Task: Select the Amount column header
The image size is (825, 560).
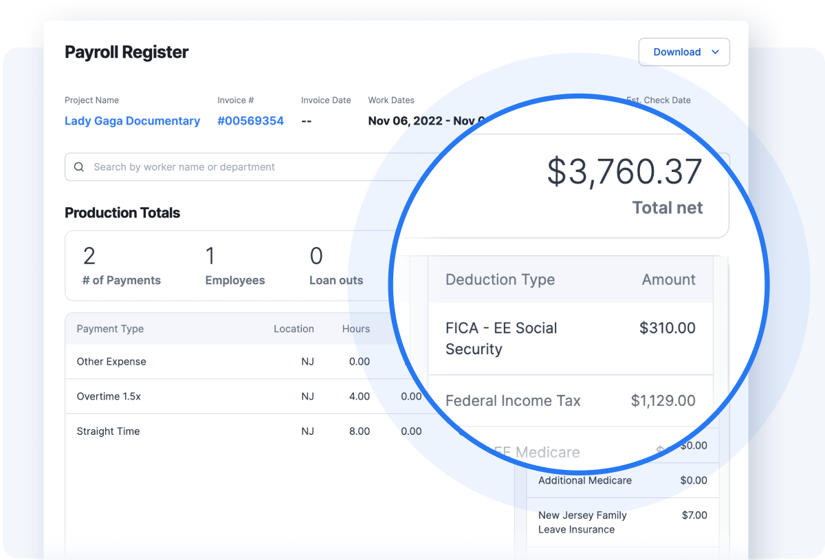Action: point(668,279)
